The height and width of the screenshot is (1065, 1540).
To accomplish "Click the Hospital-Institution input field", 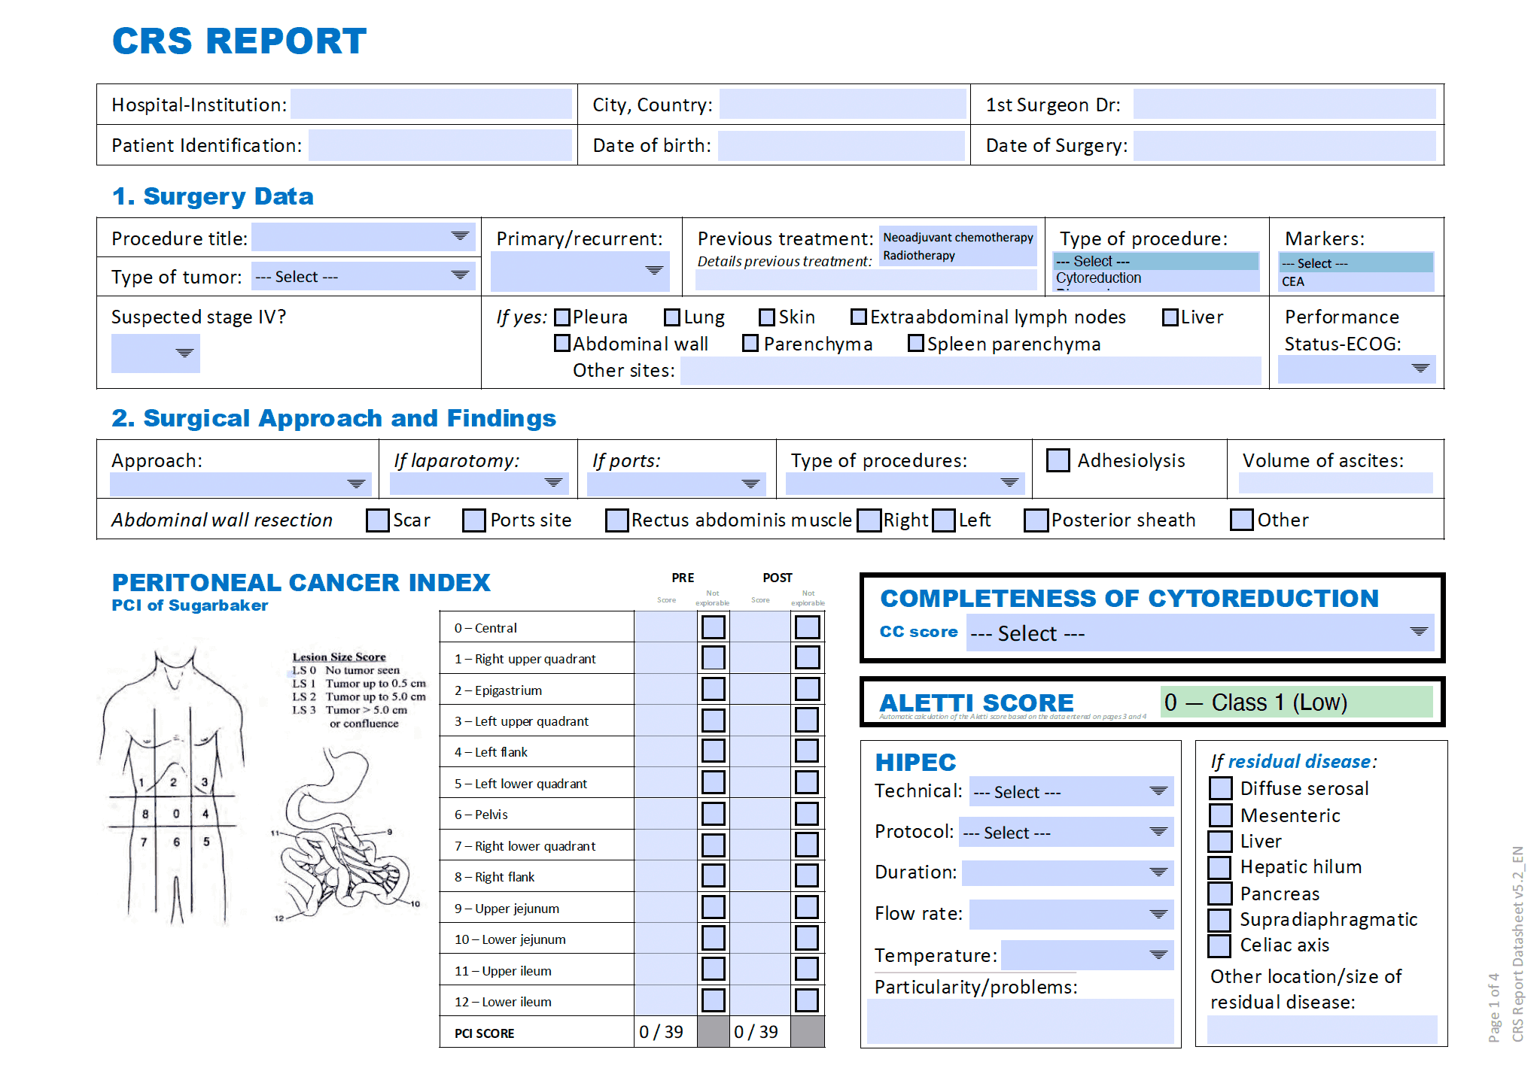I will tap(431, 104).
